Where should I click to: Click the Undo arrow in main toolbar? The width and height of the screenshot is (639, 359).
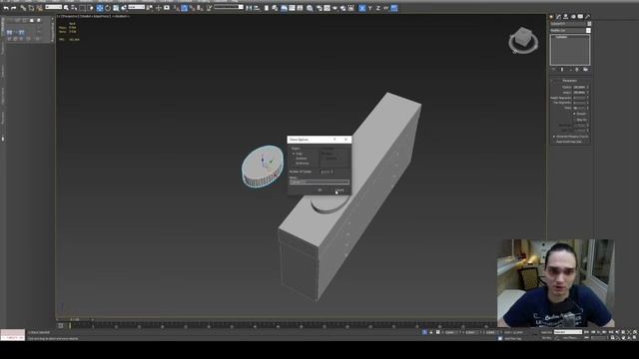[x=6, y=8]
